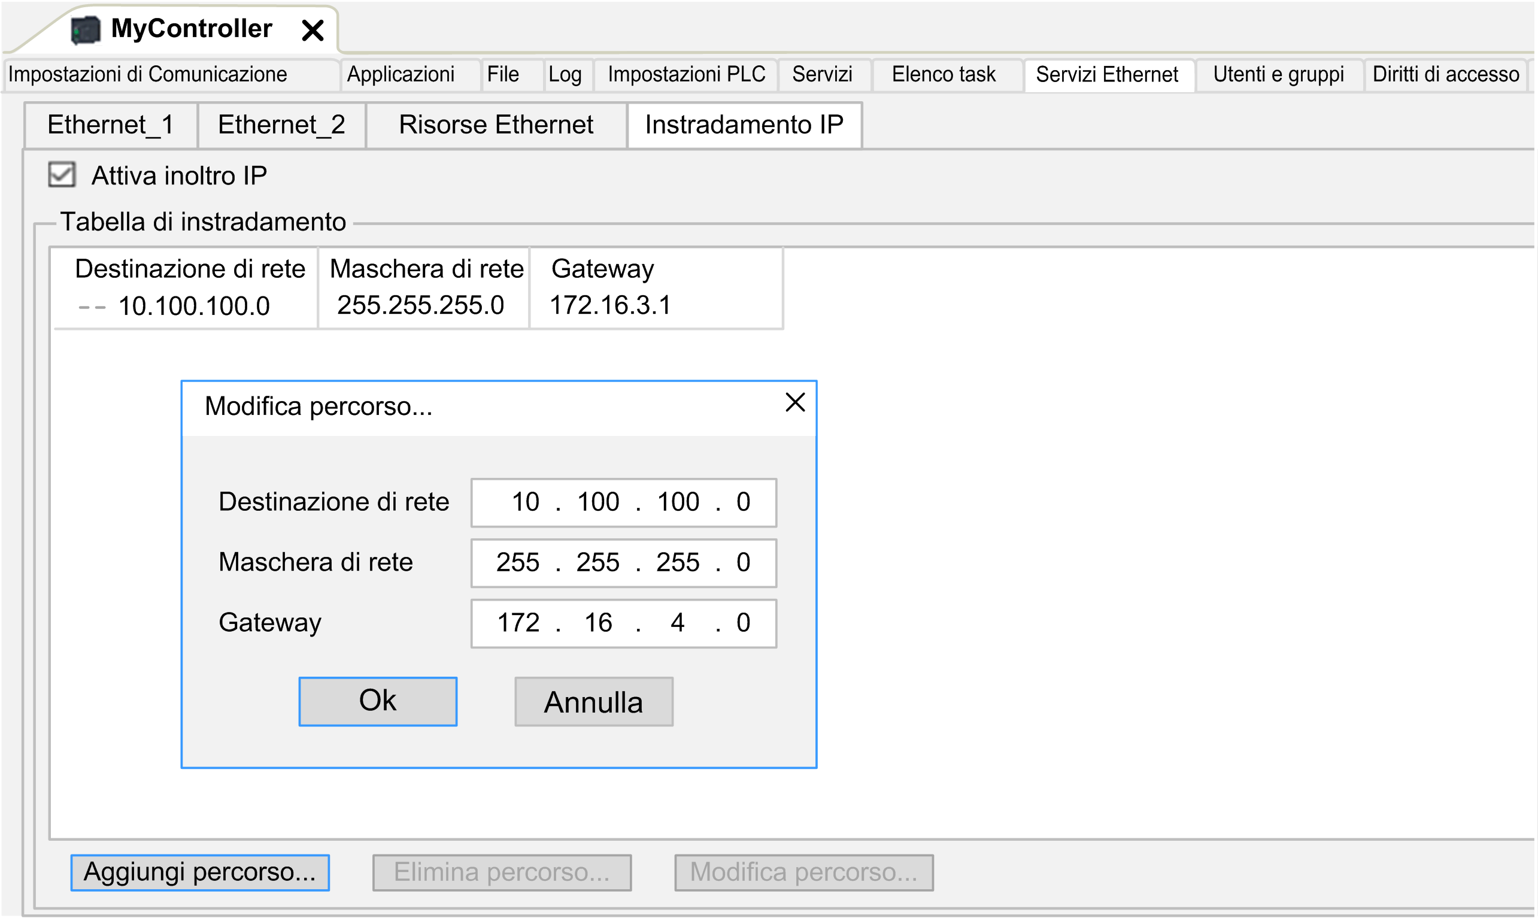Screen dimensions: 1538x918
Task: Open the Log tab
Action: pos(565,74)
